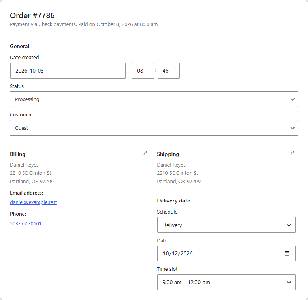The width and height of the screenshot is (308, 300).
Task: Click the delivery date 10/12/2026 field
Action: (226, 253)
